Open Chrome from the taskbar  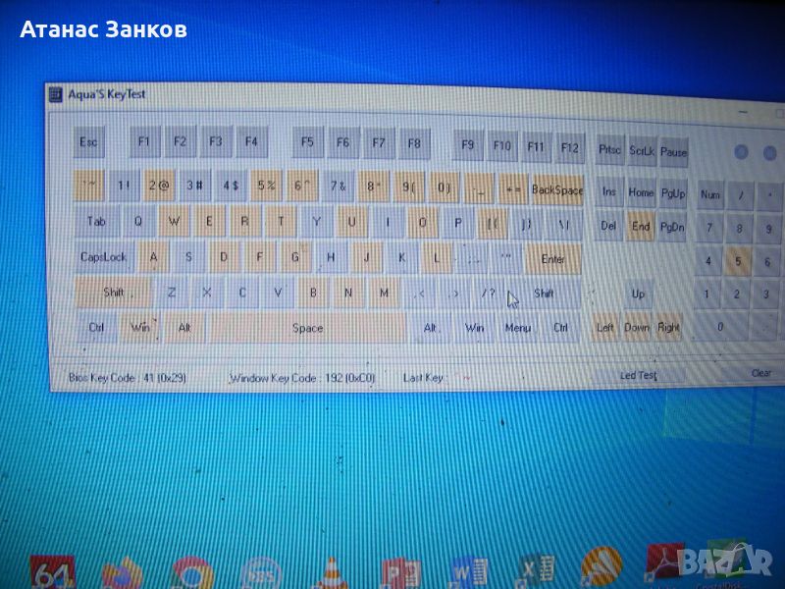click(x=191, y=573)
